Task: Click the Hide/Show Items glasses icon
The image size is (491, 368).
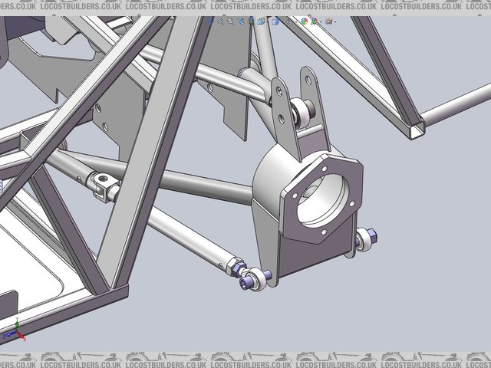Action: pos(289,22)
